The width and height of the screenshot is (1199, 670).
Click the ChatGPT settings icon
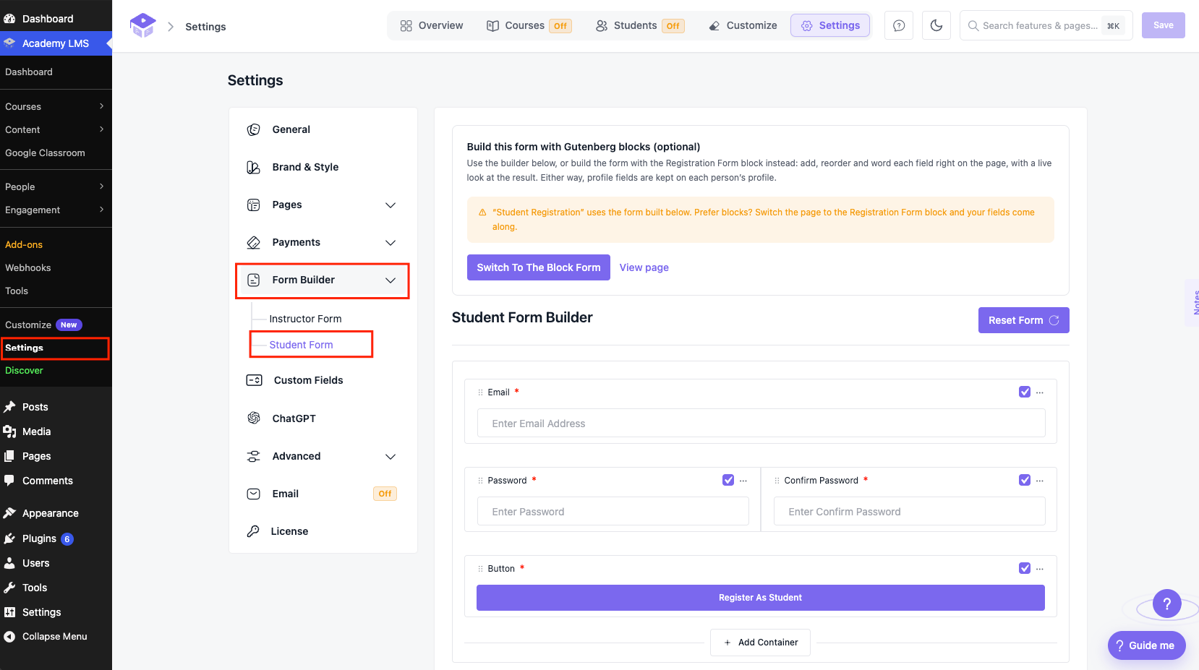254,418
